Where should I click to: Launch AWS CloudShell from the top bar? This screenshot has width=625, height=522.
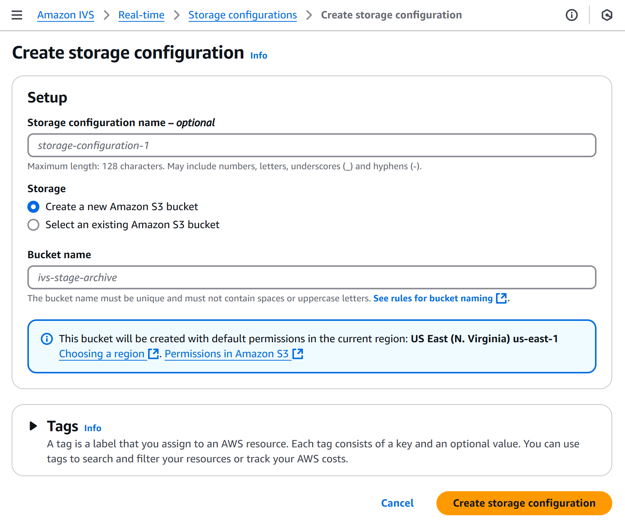(x=607, y=15)
